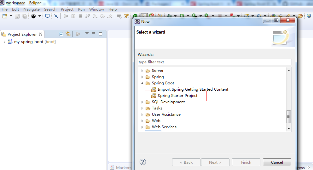Open the New dropdown arrow in toolbar
313x170 pixels.
point(11,16)
